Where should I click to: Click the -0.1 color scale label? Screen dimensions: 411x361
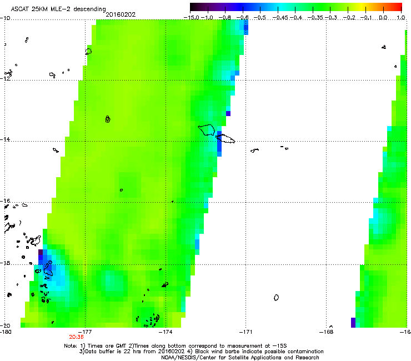[x=366, y=18]
